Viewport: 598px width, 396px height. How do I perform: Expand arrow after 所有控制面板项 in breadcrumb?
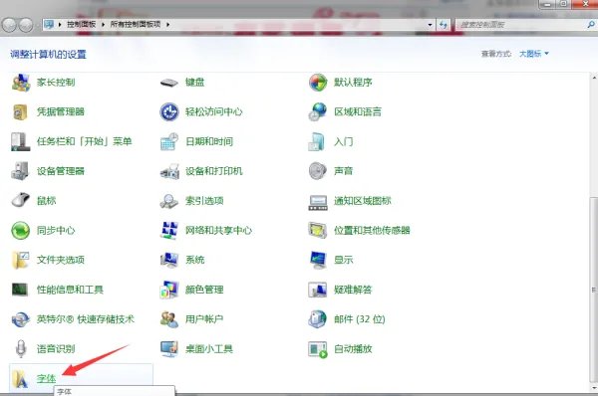tap(167, 24)
